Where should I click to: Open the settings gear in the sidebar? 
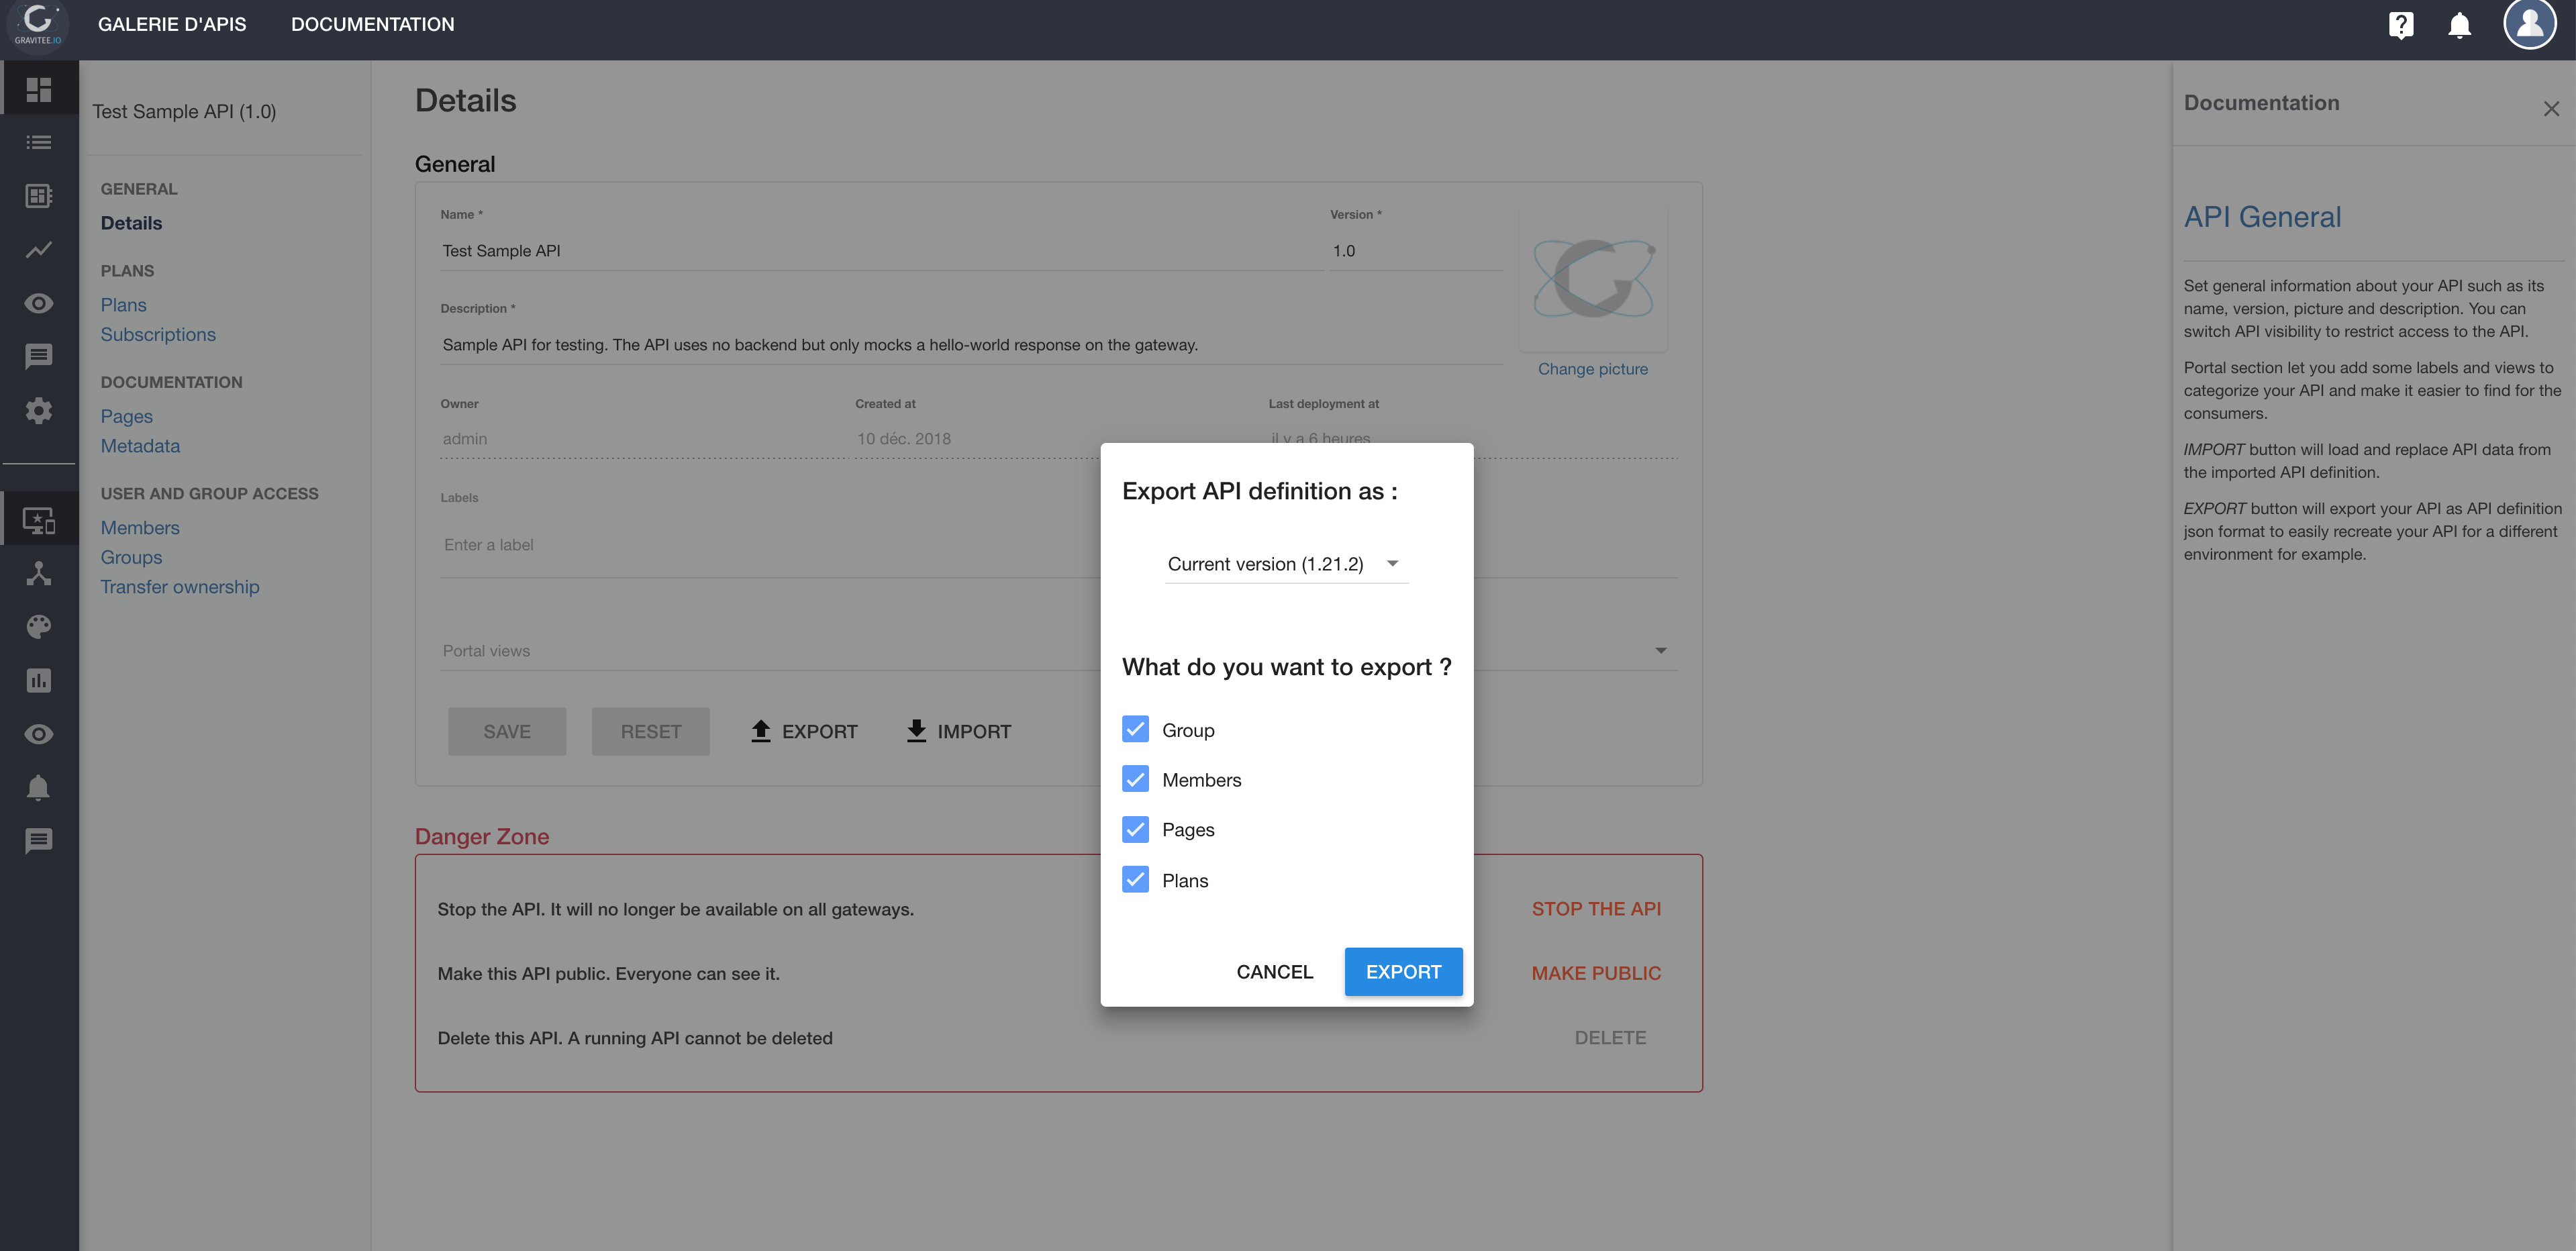tap(39, 411)
